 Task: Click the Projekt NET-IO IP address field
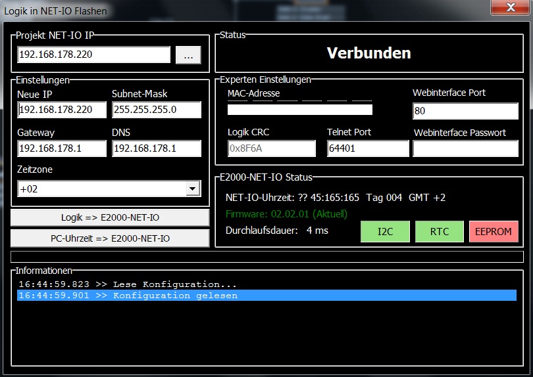click(93, 55)
